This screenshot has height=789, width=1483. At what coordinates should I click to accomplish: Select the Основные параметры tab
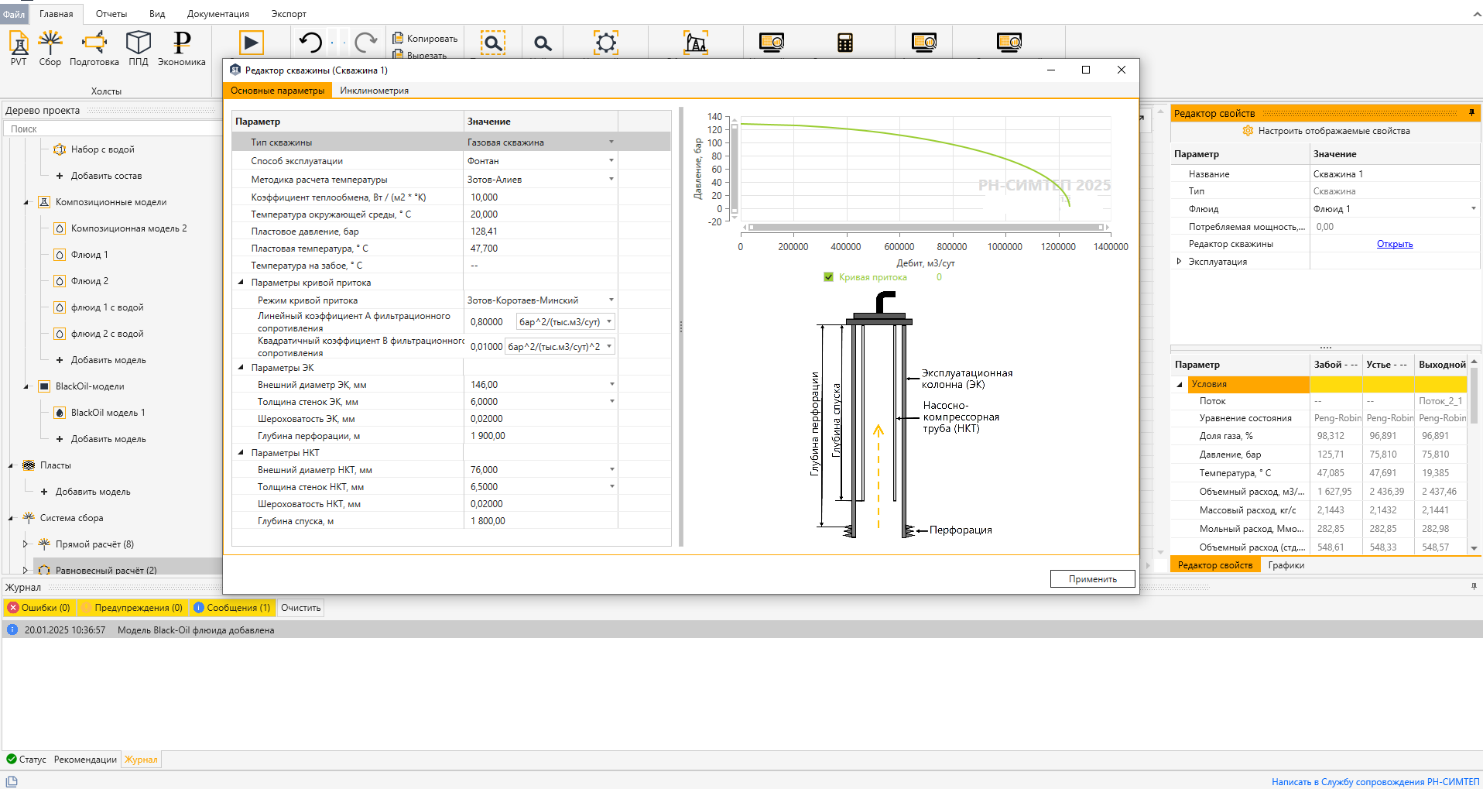[277, 91]
